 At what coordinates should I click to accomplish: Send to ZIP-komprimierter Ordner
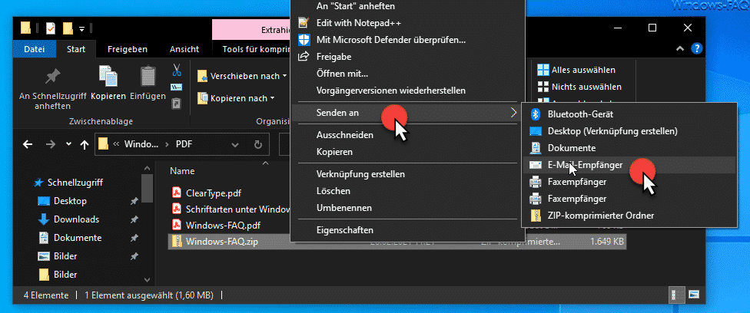click(x=629, y=216)
